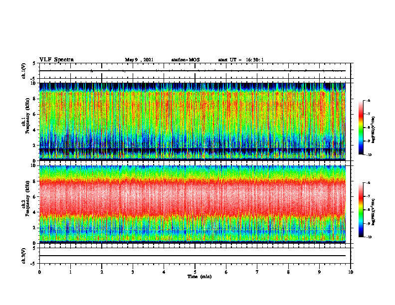
Task: Click time-axis tick label "9"
Action: point(319,272)
